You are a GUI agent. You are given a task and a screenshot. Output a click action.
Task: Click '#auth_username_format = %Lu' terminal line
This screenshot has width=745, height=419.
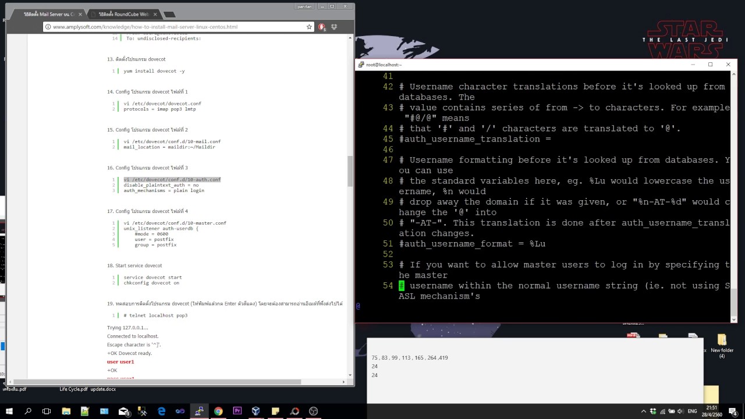(472, 244)
